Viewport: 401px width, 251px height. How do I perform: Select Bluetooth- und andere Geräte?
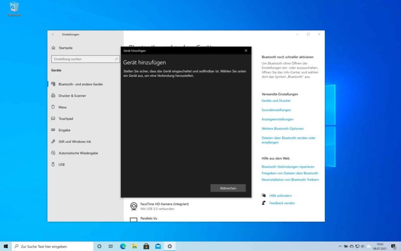[81, 84]
